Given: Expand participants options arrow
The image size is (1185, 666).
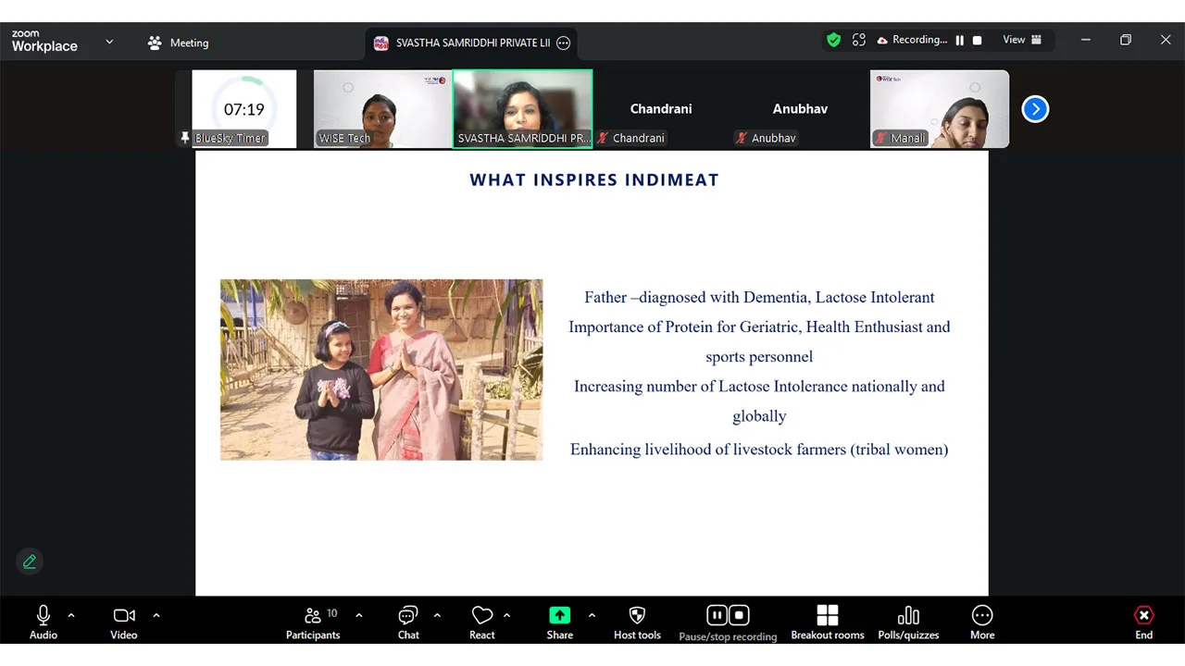Looking at the screenshot, I should coord(358,615).
